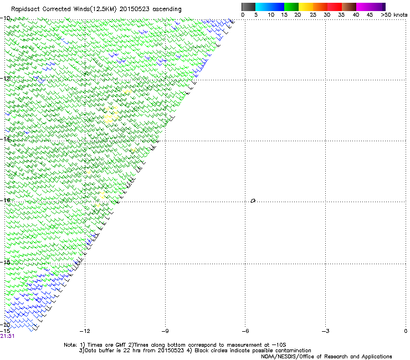Click the blue 10-15 knots color band

click(277, 7)
